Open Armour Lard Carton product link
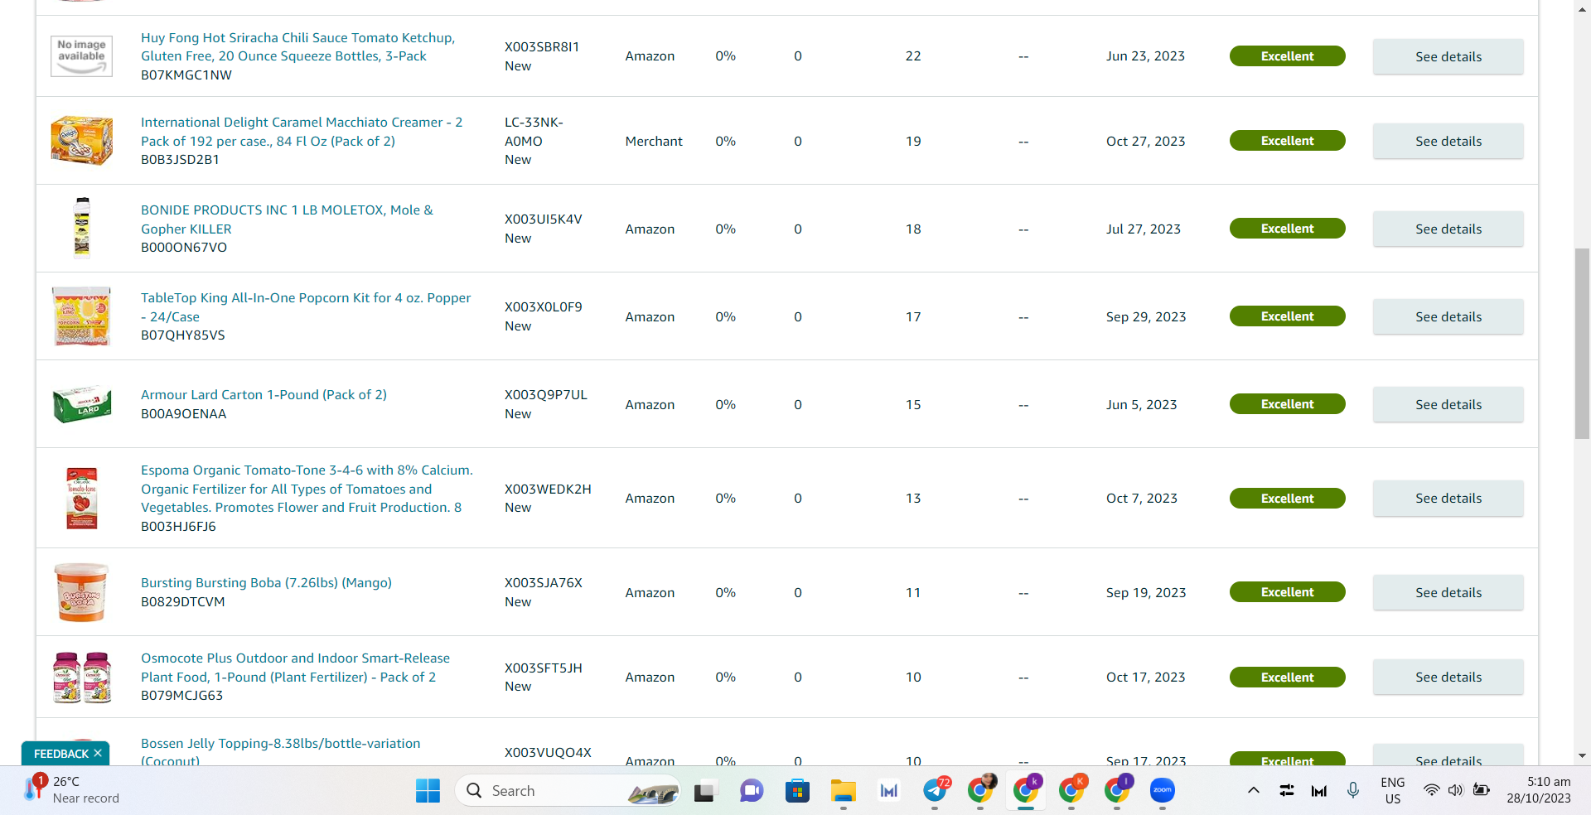The width and height of the screenshot is (1591, 815). pyautogui.click(x=264, y=395)
